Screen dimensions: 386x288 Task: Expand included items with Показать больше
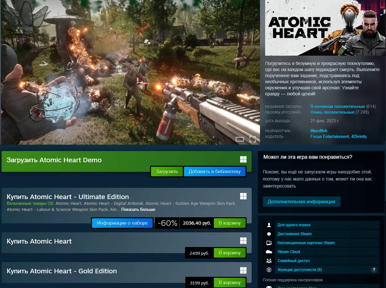138,210
